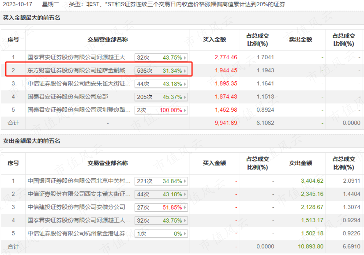Select total ratio 6.6910
364x255 pixels.
(x=352, y=246)
